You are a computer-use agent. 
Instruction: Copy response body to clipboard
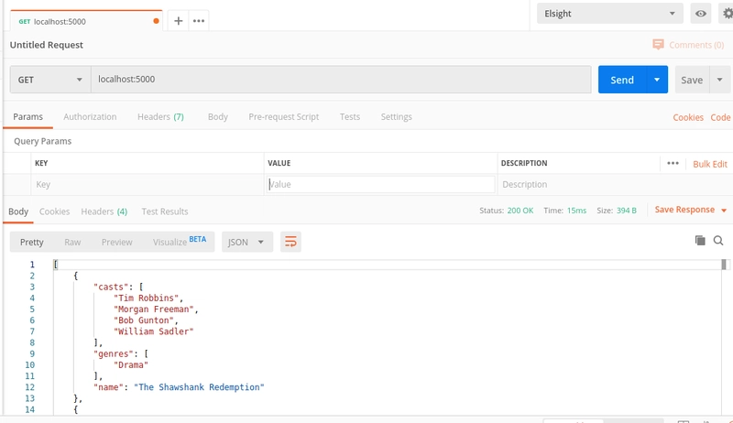pos(700,241)
